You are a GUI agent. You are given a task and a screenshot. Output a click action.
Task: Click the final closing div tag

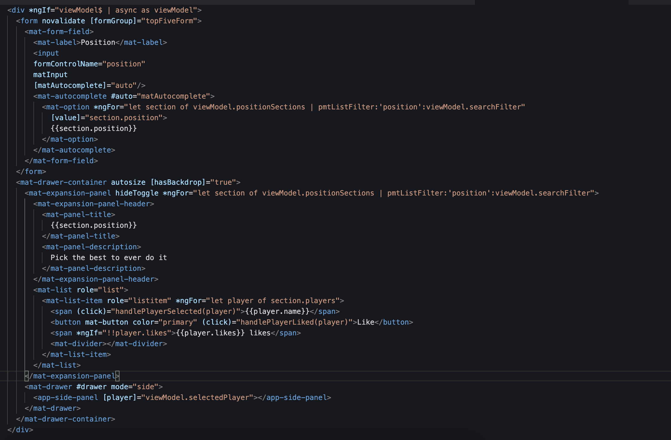pos(20,430)
